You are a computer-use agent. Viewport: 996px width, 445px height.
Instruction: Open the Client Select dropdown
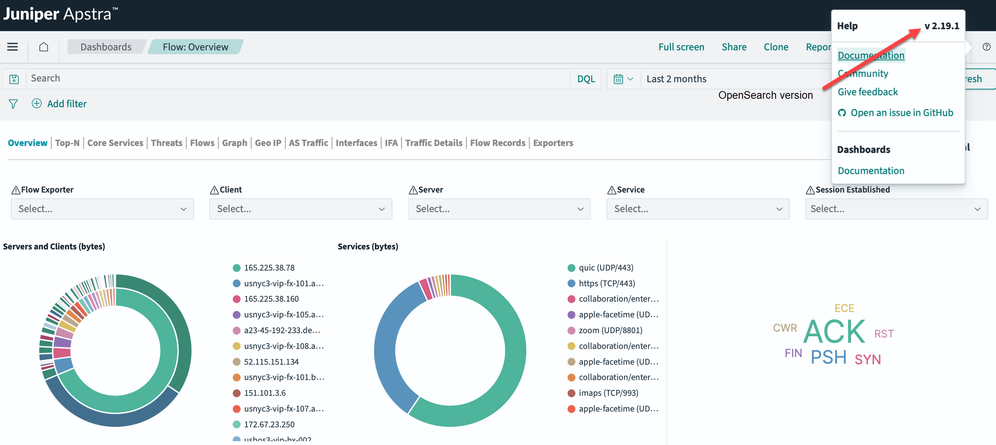(300, 209)
